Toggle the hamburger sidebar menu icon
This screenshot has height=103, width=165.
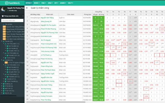[27, 8]
